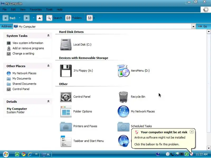
Task: Click the red security shield tray icon
Action: click(x=191, y=154)
